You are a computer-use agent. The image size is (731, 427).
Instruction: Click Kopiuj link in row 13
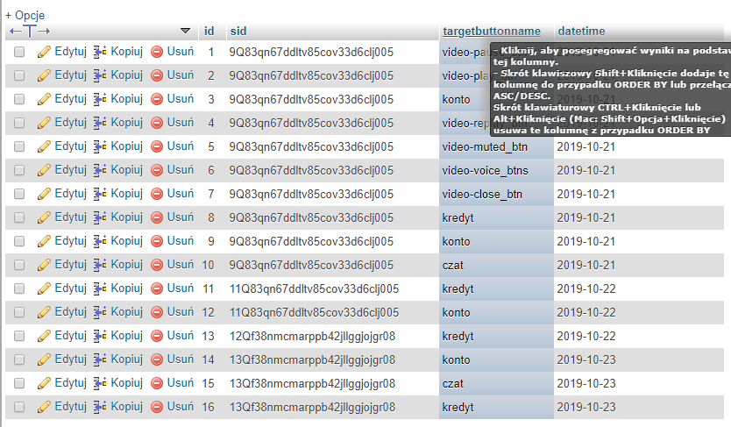(x=126, y=336)
